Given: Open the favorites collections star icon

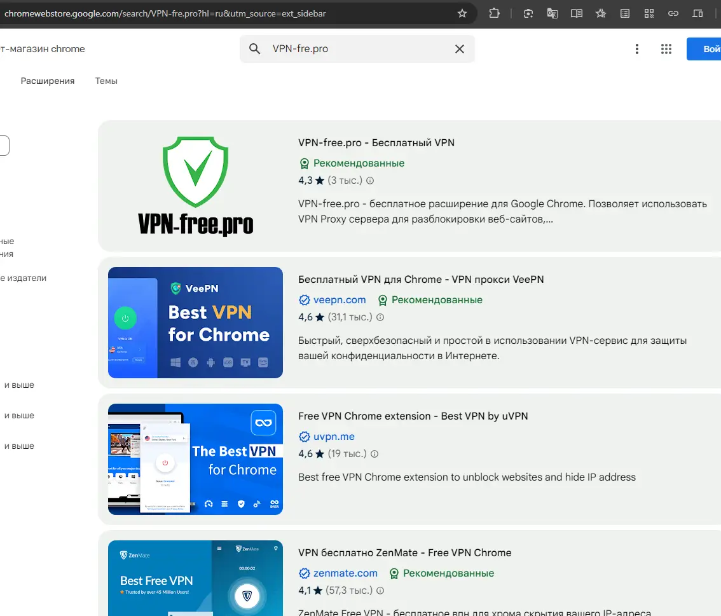Looking at the screenshot, I should tap(601, 13).
